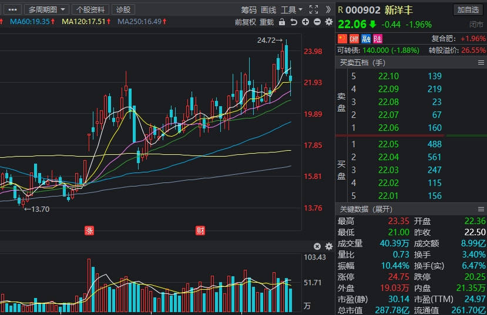487x315 pixels.
Task: Open chart settings gear icon
Action: 328,22
